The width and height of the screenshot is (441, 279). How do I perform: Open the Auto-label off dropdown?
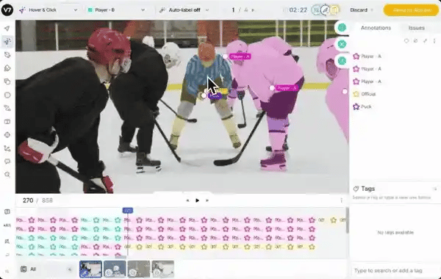pos(184,10)
